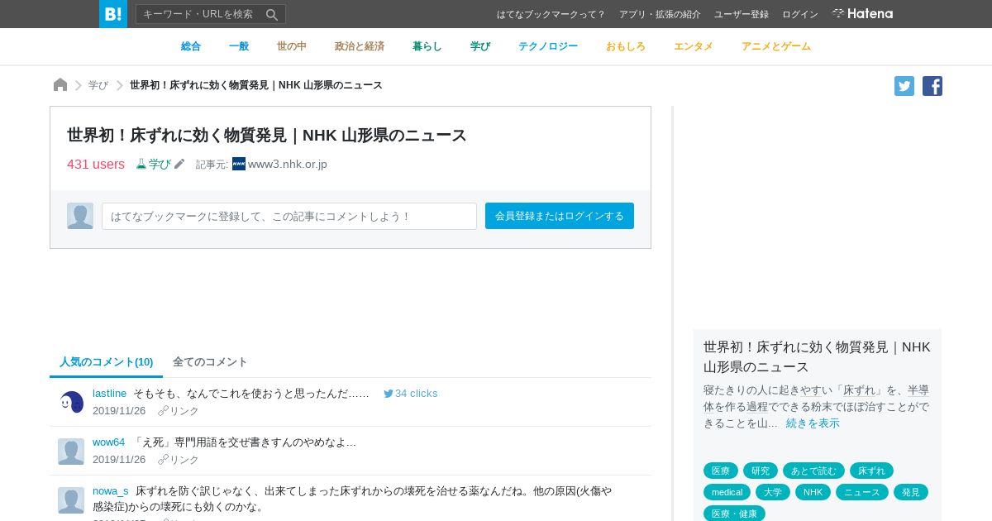
Task: Click the comment input field
Action: (289, 216)
